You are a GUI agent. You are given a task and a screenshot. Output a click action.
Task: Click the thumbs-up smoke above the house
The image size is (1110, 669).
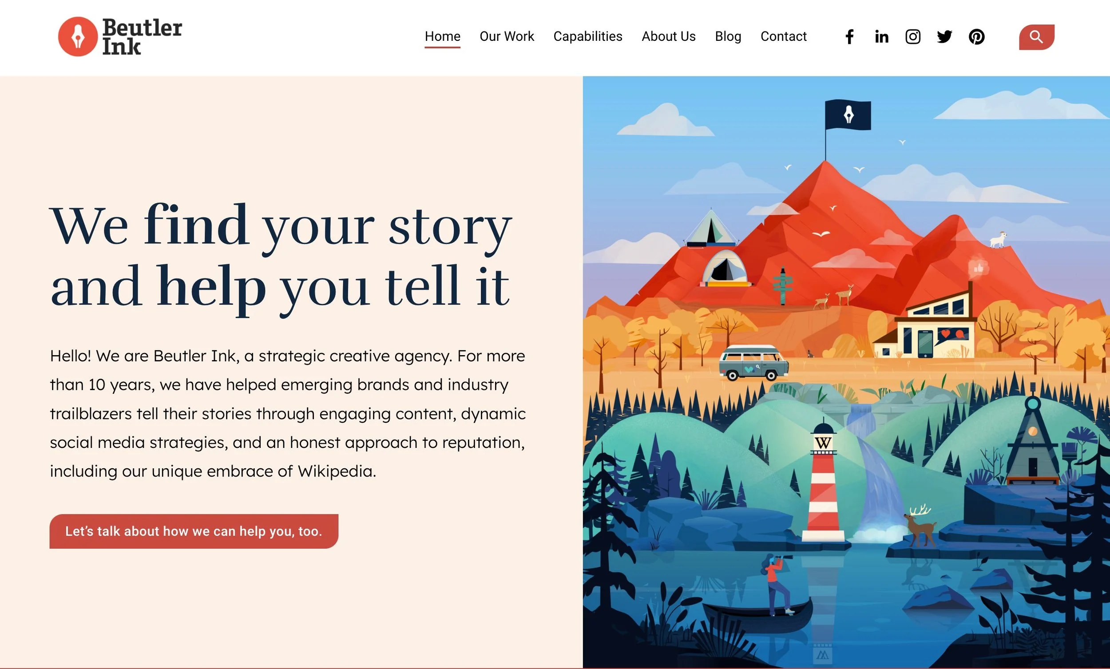click(x=979, y=268)
